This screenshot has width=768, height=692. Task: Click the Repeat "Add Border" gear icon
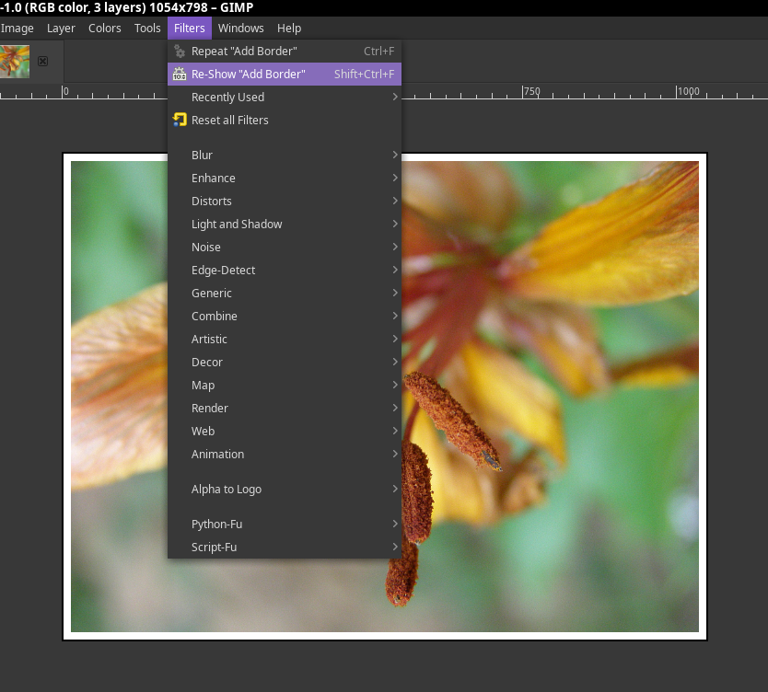tap(180, 51)
